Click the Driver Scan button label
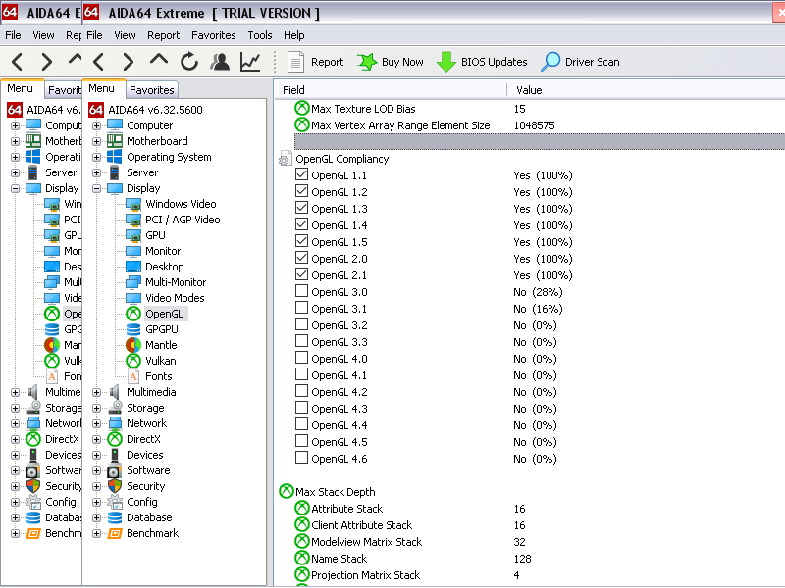Screen dimensions: 785x588 pos(593,62)
